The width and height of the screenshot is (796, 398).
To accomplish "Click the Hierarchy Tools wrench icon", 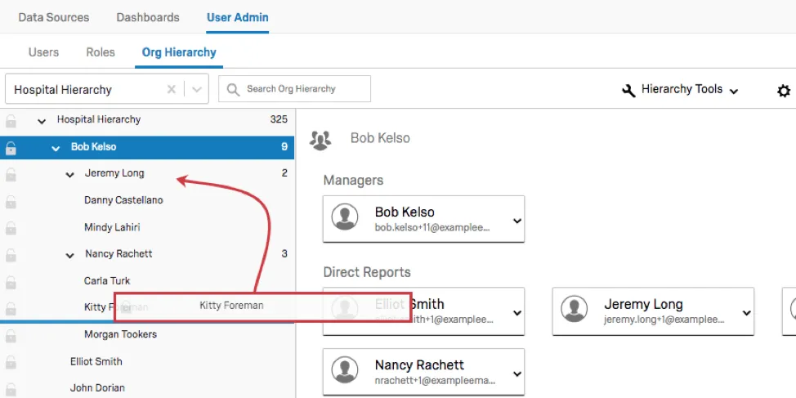I will tap(628, 90).
